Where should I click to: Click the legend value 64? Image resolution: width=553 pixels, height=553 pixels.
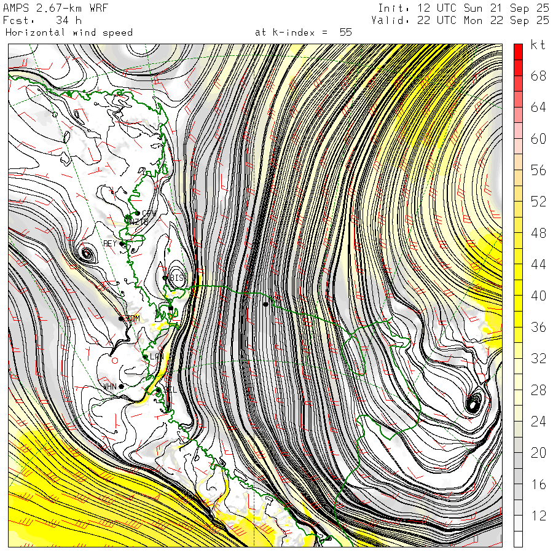[538, 107]
